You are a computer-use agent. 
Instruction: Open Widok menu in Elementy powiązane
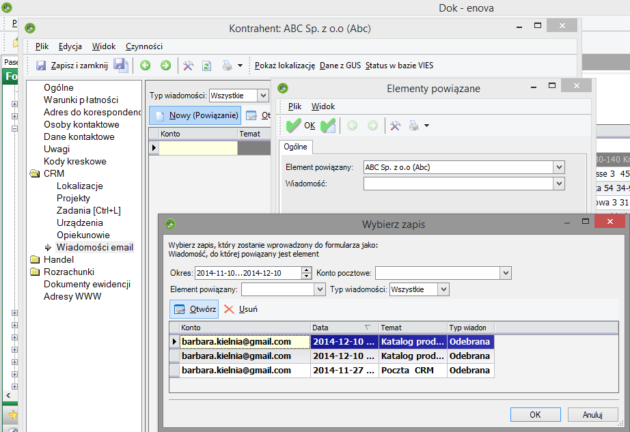pos(323,106)
